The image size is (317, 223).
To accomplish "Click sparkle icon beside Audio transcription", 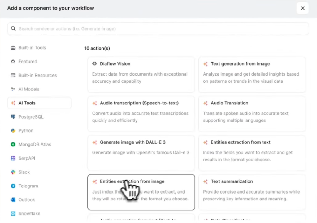I will [95, 103].
